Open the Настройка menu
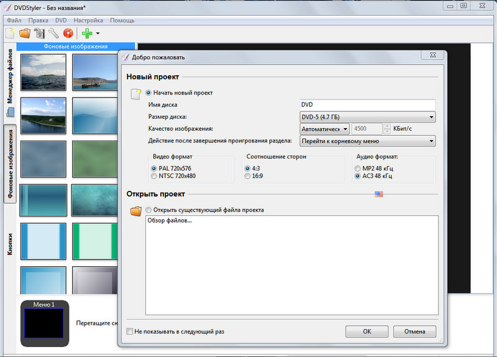The image size is (497, 357). [x=88, y=21]
